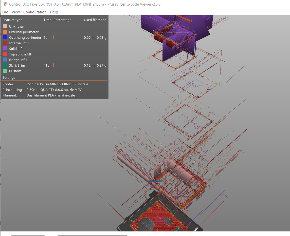Screen dimensions: 290x236
Task: Toggle the Top solid infill color swatch
Action: point(5,54)
